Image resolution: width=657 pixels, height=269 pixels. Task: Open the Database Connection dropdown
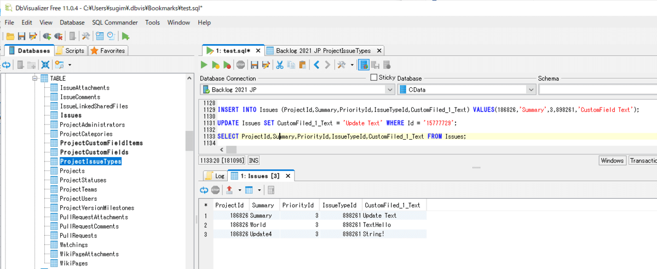pos(390,89)
